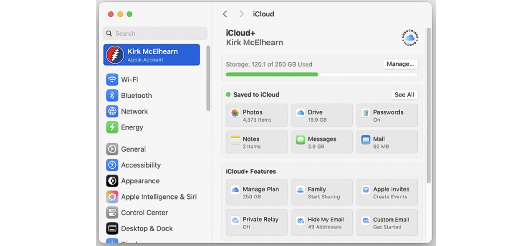Go back with the left chevron
The width and height of the screenshot is (532, 246).
point(225,14)
